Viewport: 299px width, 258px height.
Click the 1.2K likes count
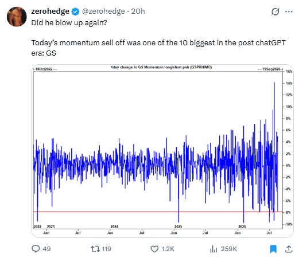[168, 249]
